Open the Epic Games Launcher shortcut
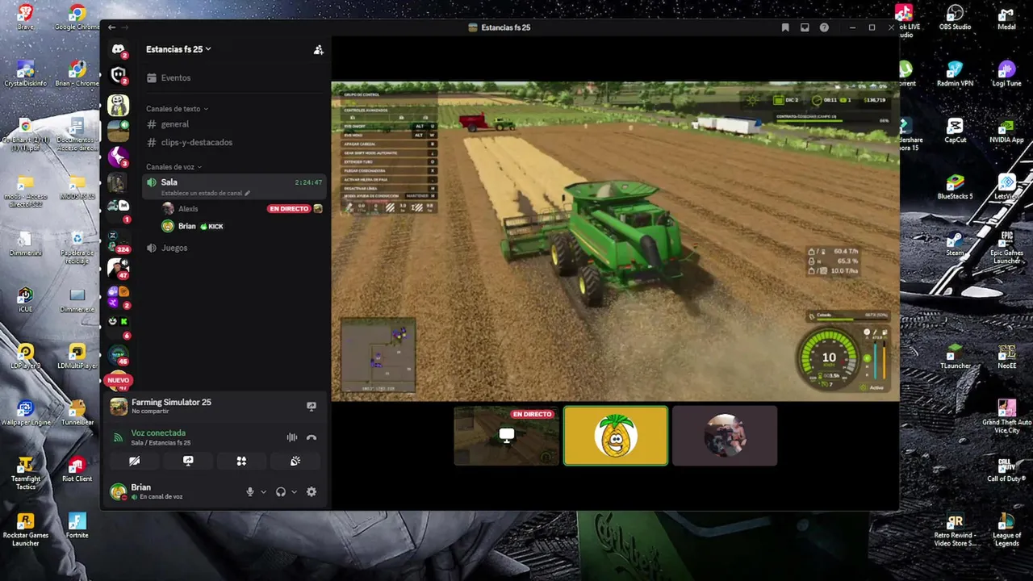This screenshot has height=581, width=1033. click(1006, 248)
